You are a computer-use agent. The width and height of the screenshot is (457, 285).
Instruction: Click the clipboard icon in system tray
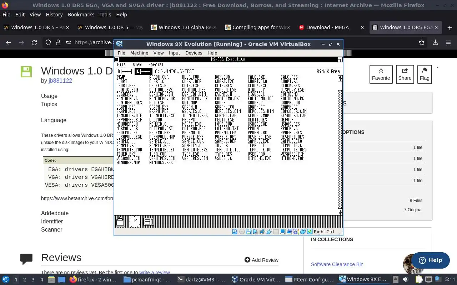tap(419, 279)
